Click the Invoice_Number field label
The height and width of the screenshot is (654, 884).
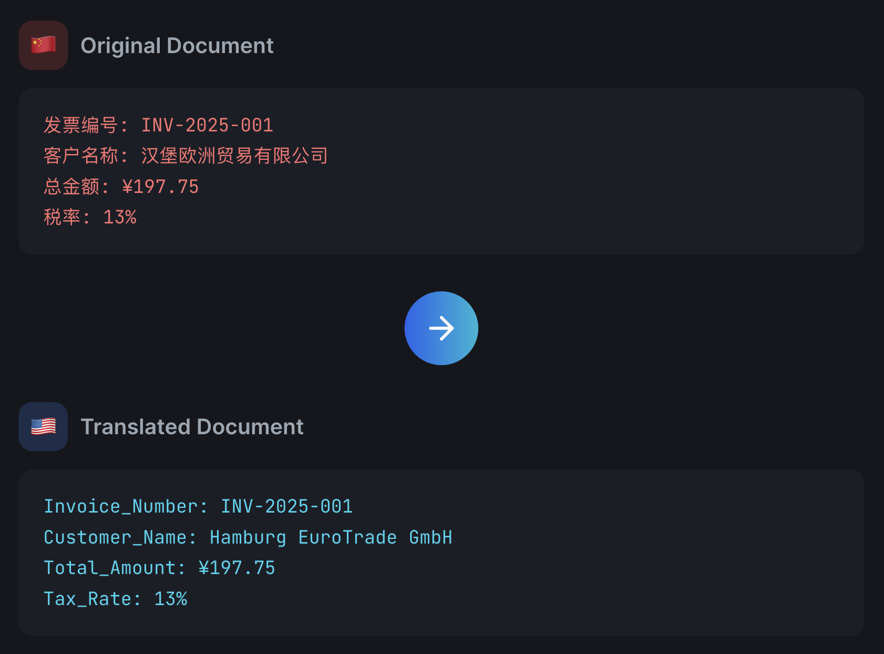pos(121,506)
